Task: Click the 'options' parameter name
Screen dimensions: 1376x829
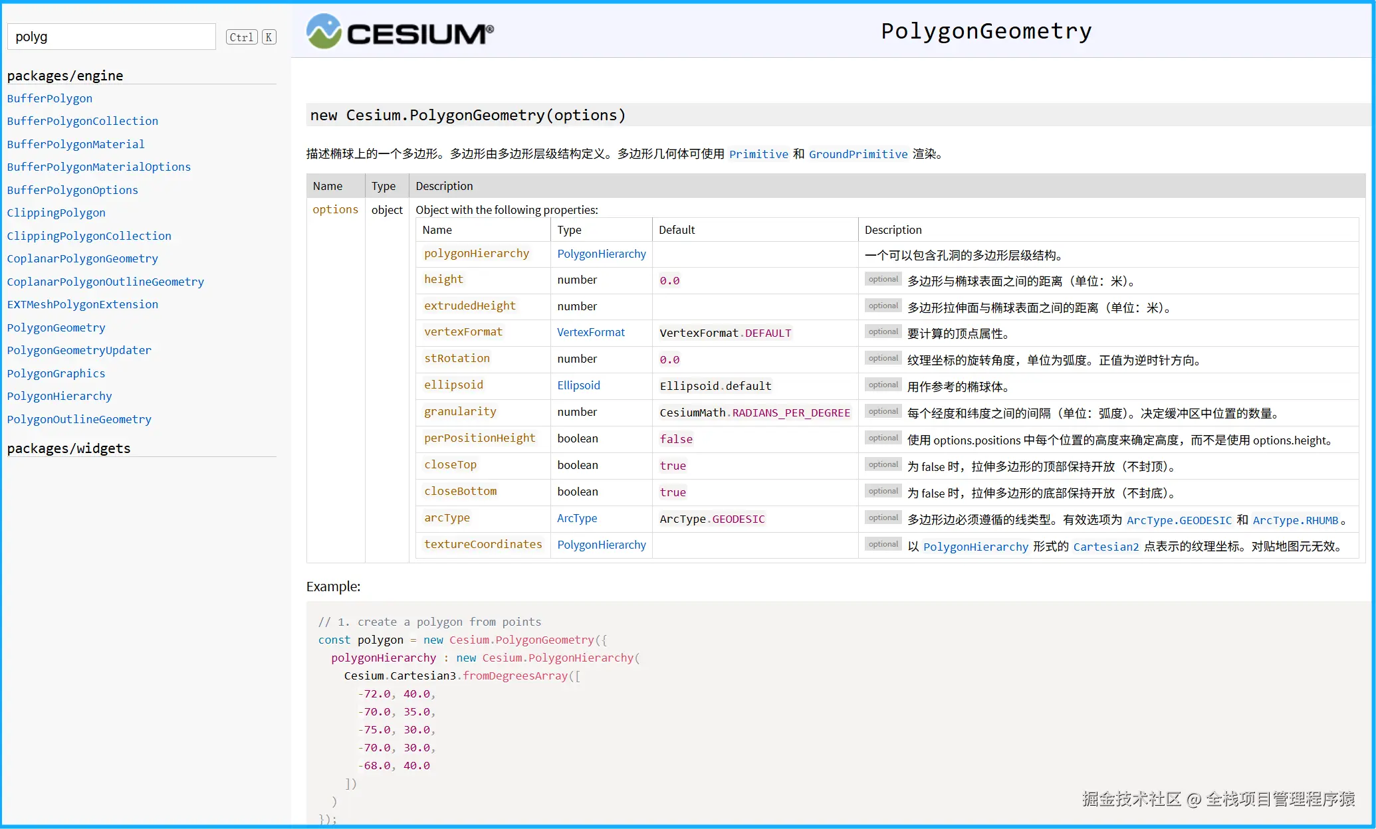Action: 336,209
